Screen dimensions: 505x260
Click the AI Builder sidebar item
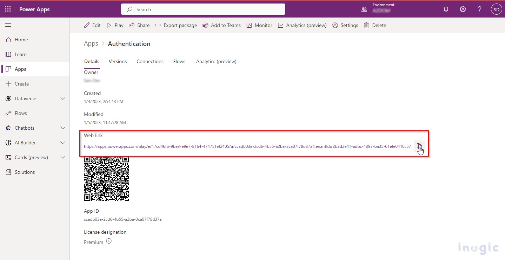coord(25,143)
